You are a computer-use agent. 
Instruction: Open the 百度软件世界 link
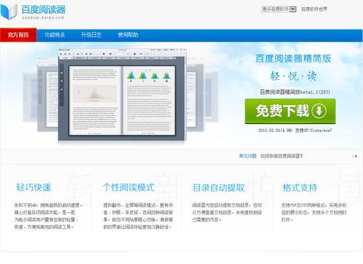(x=314, y=9)
